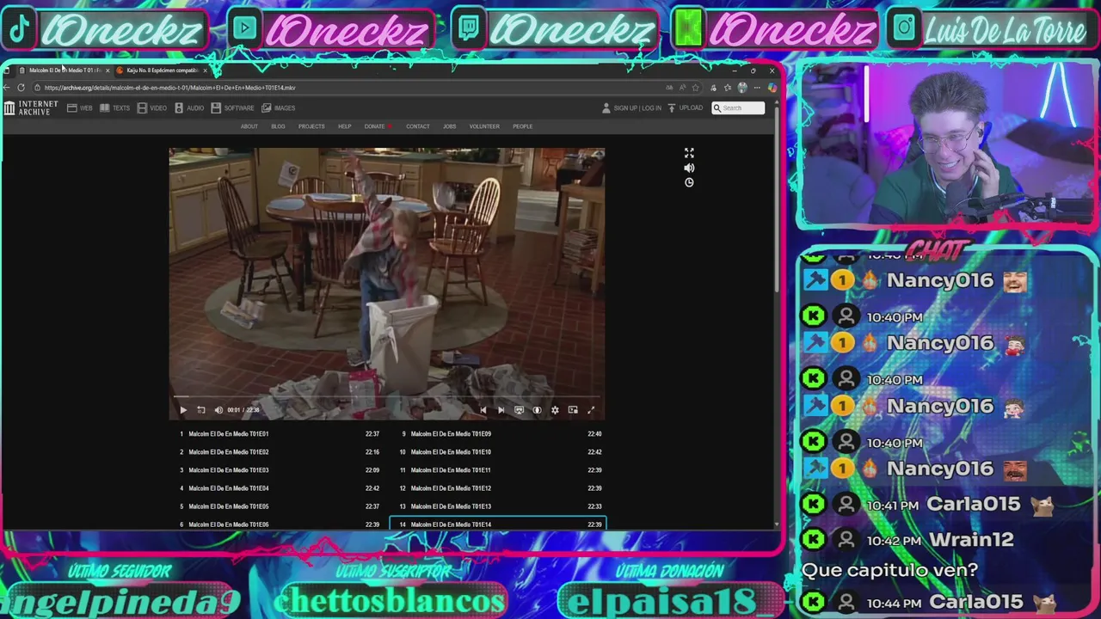Click the user silhouette sign-in icon
Viewport: 1101px width, 619px height.
click(x=606, y=107)
